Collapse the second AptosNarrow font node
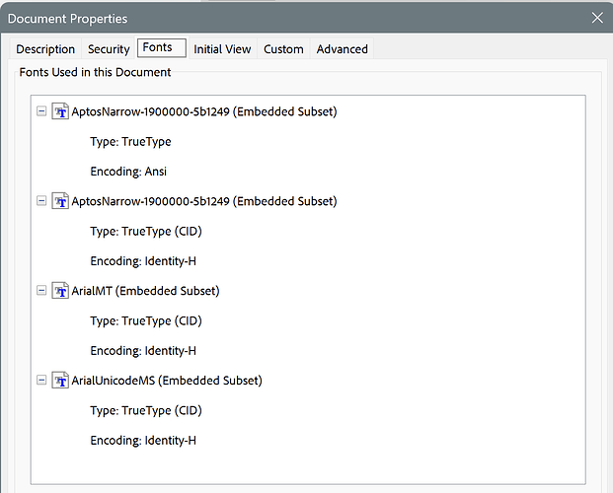 tap(40, 201)
